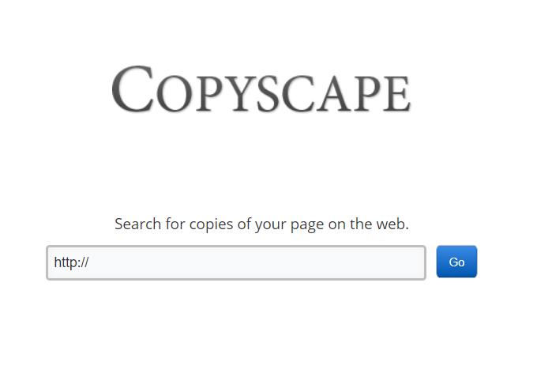Screen dimensions: 537x392
Task: Click the blue Go button
Action: (456, 262)
